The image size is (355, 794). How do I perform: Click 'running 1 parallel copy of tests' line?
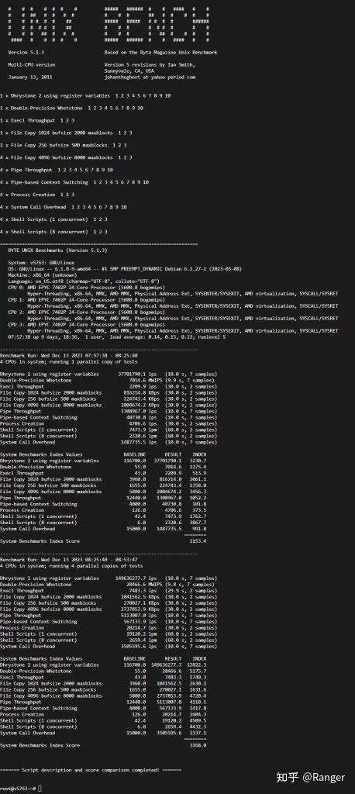(x=69, y=361)
